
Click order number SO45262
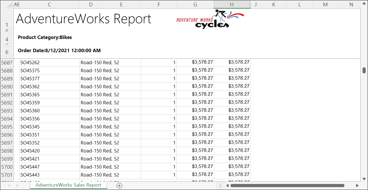coord(49,62)
